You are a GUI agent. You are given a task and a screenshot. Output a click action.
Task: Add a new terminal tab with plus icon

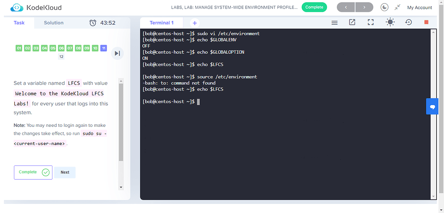(195, 23)
